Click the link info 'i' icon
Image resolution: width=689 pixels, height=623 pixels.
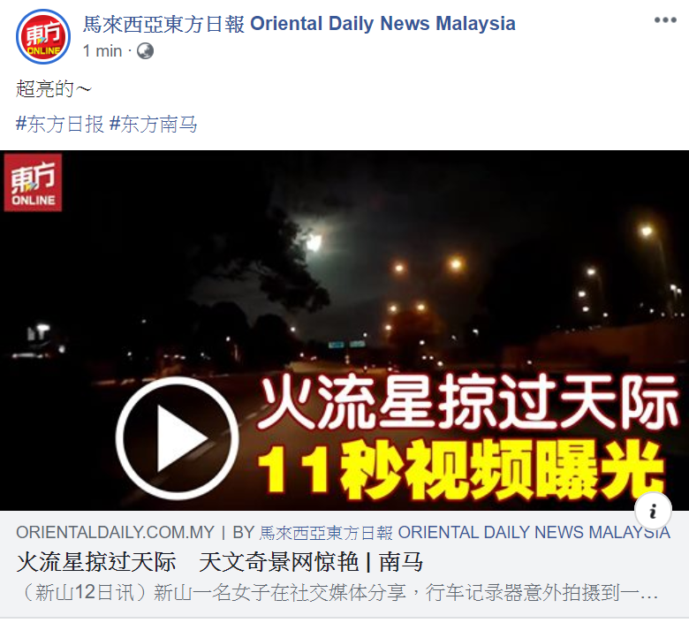tap(653, 511)
